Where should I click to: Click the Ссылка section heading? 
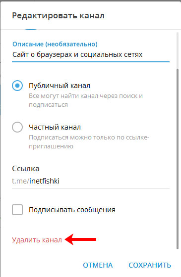pos(26,169)
